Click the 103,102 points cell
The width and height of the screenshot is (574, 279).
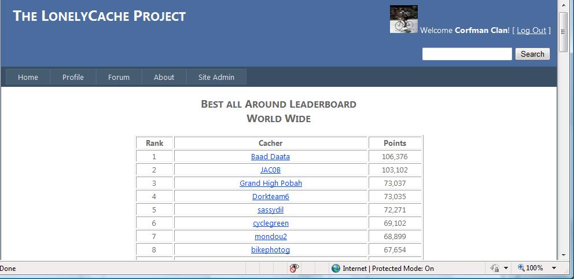395,170
